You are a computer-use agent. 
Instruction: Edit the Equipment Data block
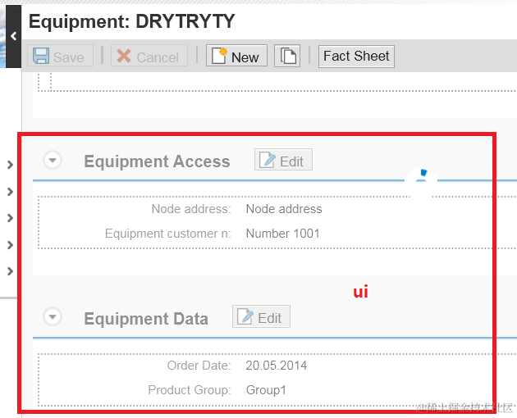pyautogui.click(x=261, y=316)
